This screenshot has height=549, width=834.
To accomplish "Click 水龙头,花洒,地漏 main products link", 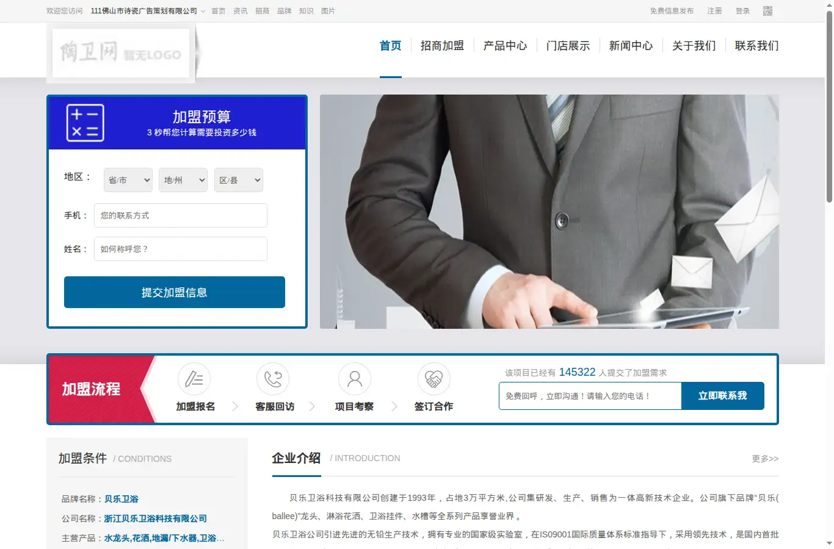I will [164, 538].
